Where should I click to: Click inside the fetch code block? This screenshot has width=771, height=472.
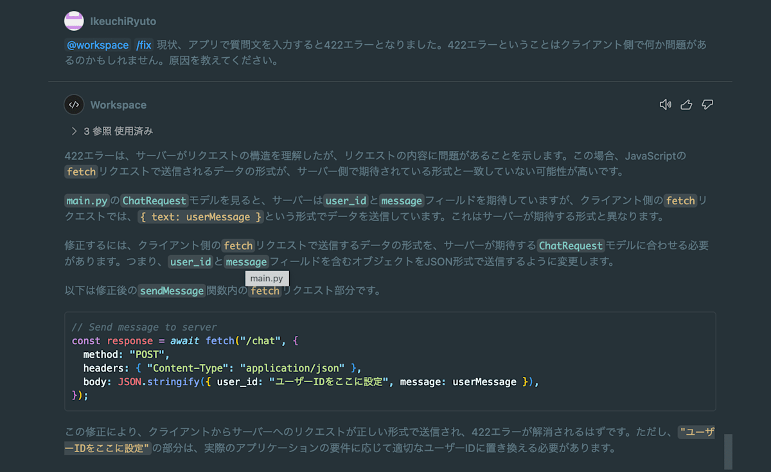pyautogui.click(x=390, y=361)
